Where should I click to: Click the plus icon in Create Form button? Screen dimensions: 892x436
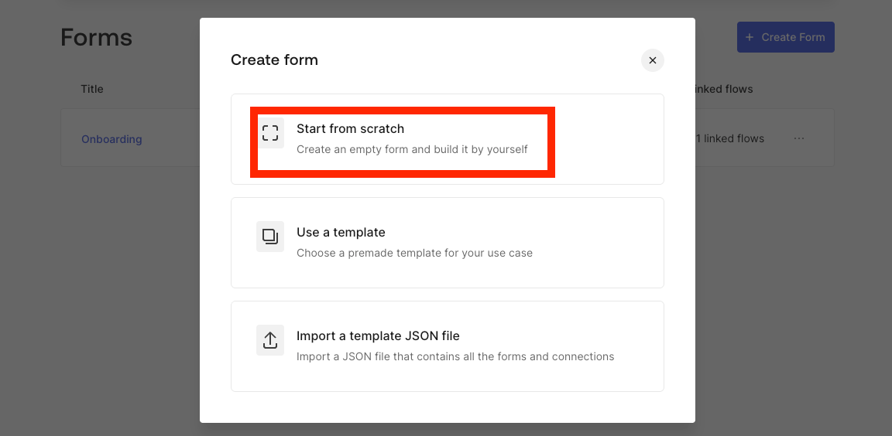[x=750, y=37]
